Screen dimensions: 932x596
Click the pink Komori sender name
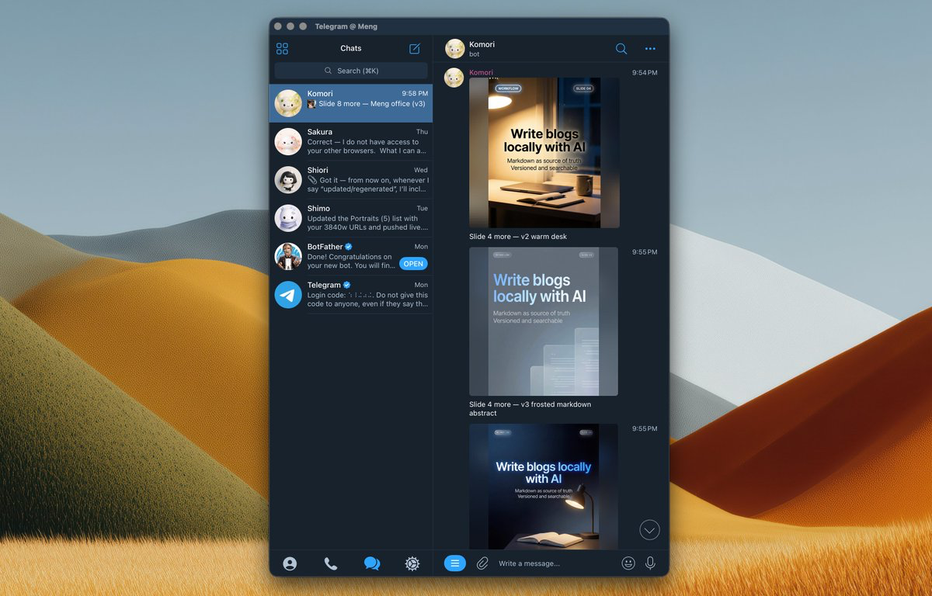coord(481,73)
